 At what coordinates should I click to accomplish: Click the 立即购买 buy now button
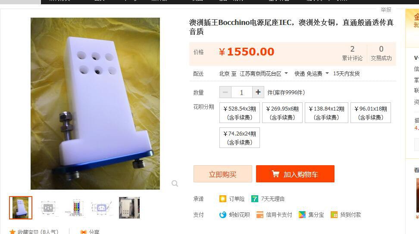click(222, 174)
